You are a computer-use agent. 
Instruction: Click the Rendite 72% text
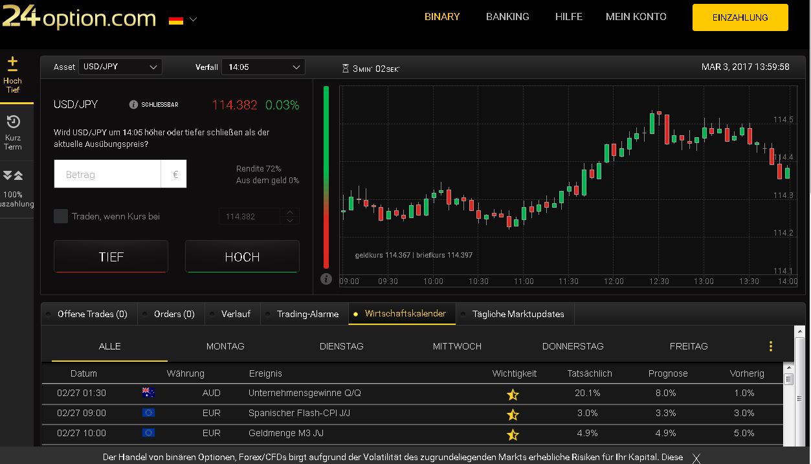click(259, 169)
